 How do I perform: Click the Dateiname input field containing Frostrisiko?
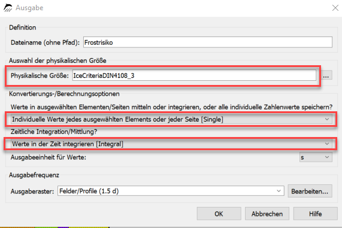tap(208, 42)
